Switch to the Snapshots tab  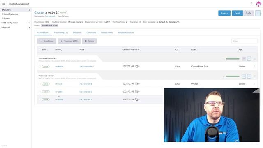77,32
